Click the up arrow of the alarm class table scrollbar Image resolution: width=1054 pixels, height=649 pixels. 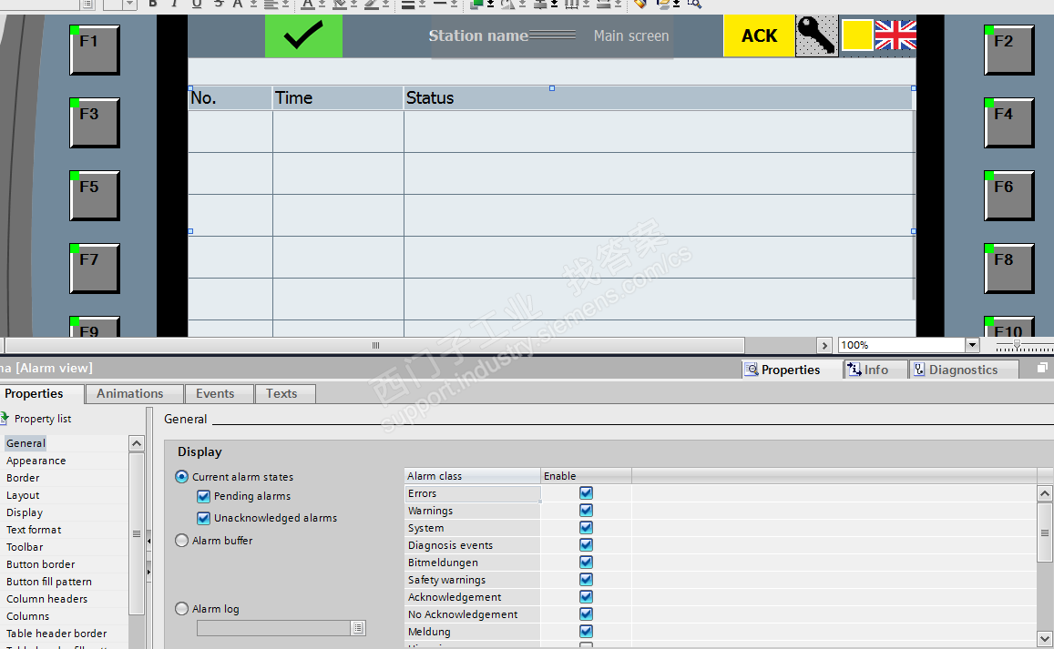coord(1045,493)
